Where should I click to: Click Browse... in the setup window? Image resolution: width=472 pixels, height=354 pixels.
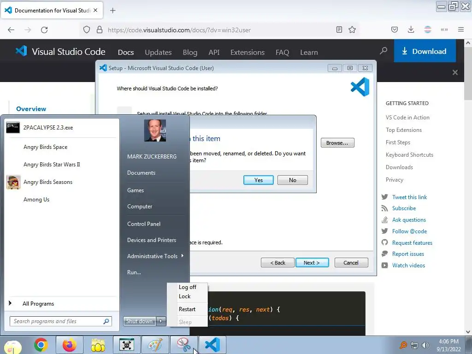337,143
